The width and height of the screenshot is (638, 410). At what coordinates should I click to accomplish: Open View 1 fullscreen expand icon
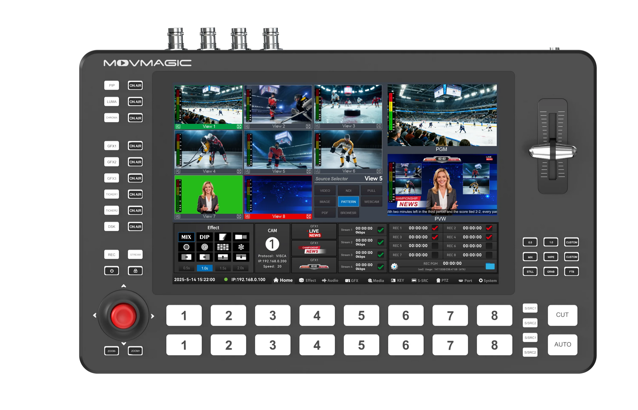point(239,127)
